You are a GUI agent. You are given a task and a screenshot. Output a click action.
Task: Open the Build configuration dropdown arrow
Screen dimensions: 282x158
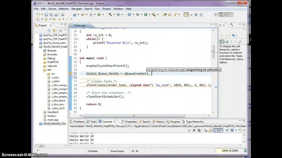click(114, 14)
